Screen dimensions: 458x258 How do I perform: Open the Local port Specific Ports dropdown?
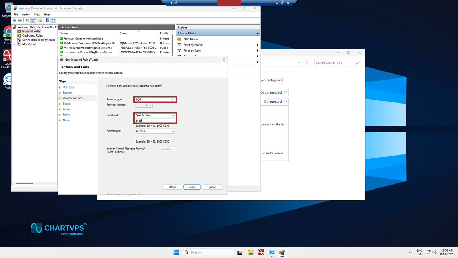click(155, 115)
